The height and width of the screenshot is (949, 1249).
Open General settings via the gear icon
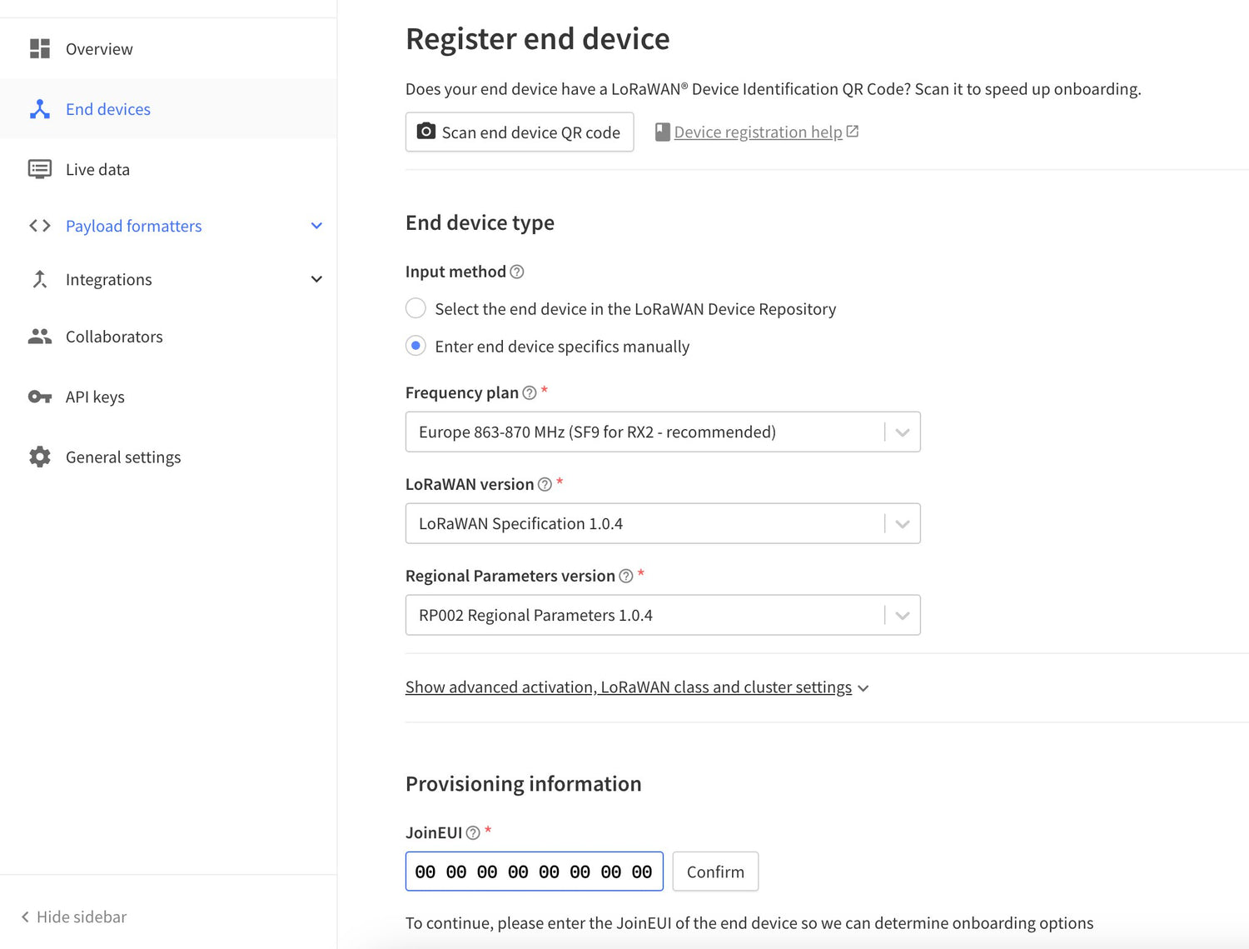tap(39, 457)
